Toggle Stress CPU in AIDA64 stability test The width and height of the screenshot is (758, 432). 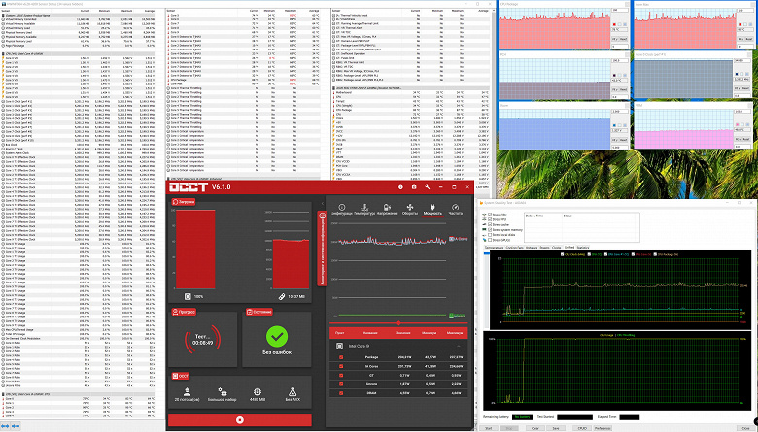tap(490, 215)
